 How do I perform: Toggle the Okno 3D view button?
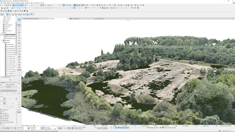pos(77,5)
